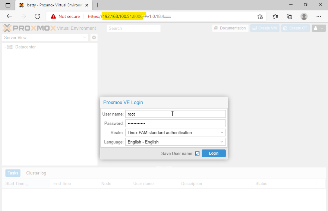Click the Create VM button
The width and height of the screenshot is (328, 211).
pyautogui.click(x=264, y=28)
